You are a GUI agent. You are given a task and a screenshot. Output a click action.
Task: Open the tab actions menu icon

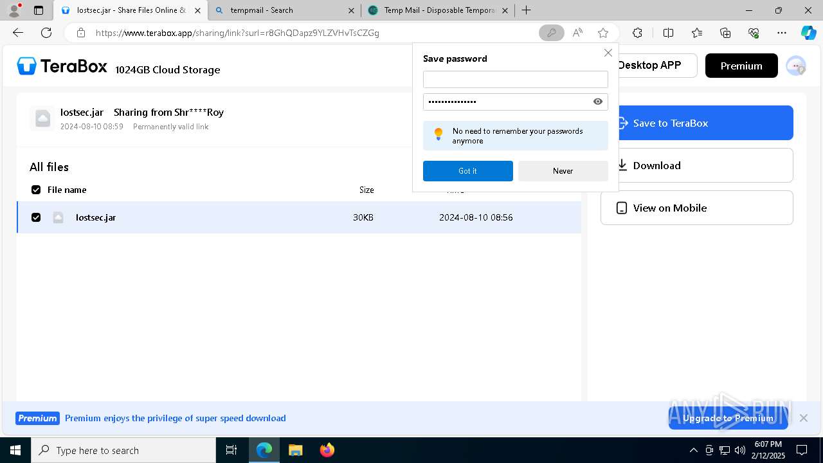(x=39, y=10)
